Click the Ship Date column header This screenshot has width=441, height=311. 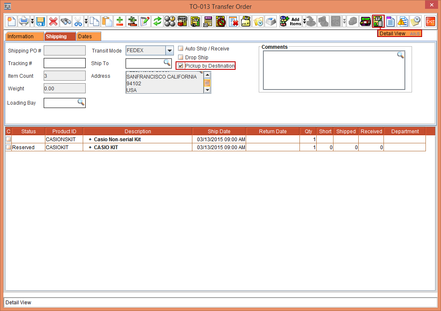coord(219,132)
